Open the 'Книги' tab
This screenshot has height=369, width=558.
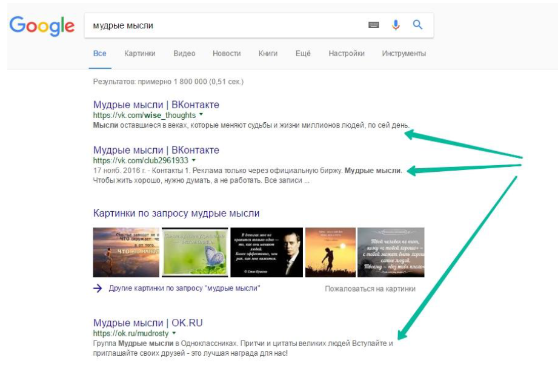click(x=268, y=54)
